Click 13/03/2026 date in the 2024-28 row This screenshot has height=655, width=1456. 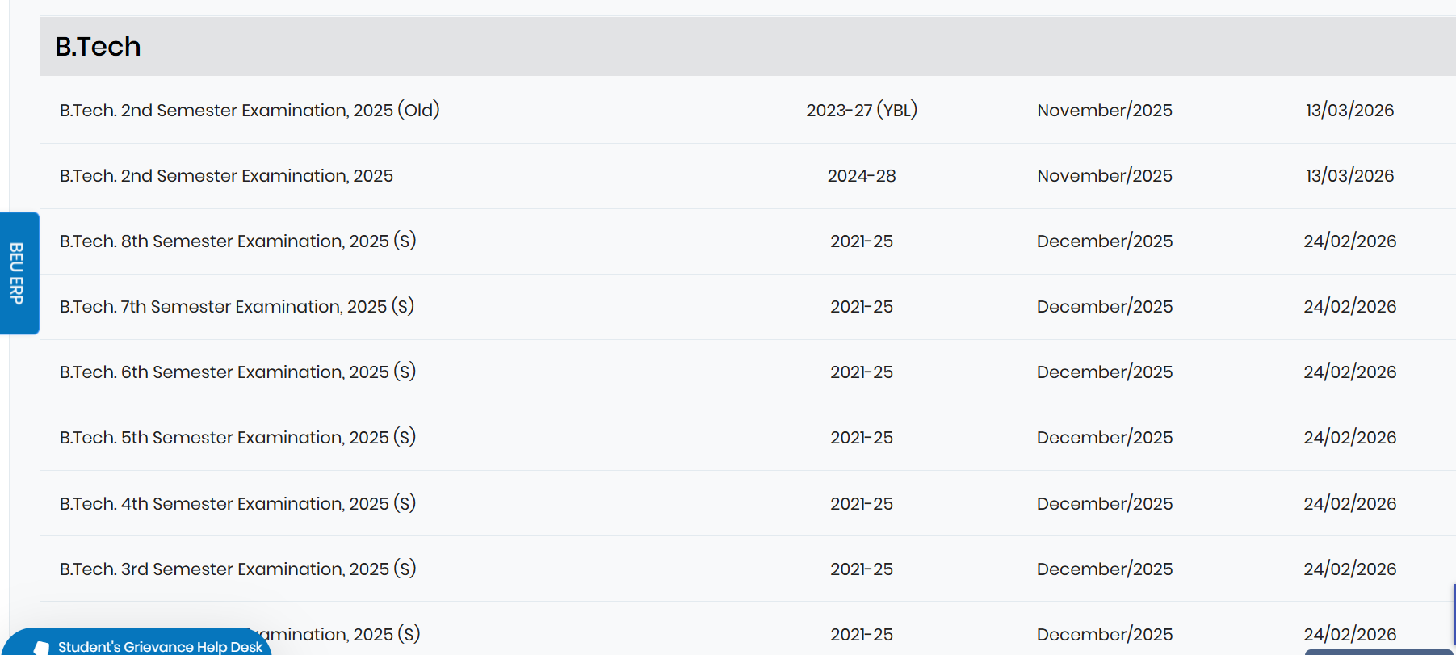coord(1349,176)
